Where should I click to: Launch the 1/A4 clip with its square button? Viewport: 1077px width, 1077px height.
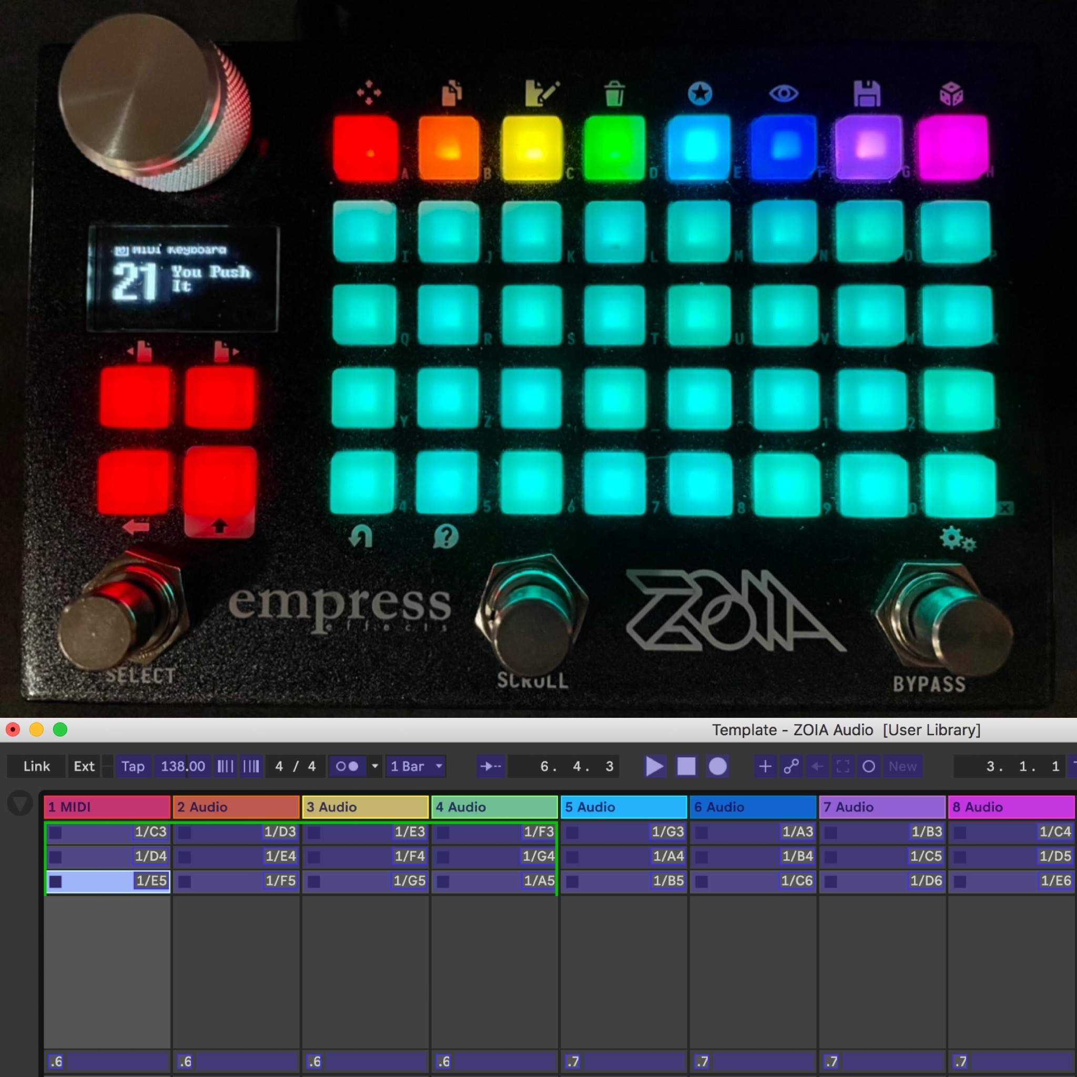coord(573,857)
